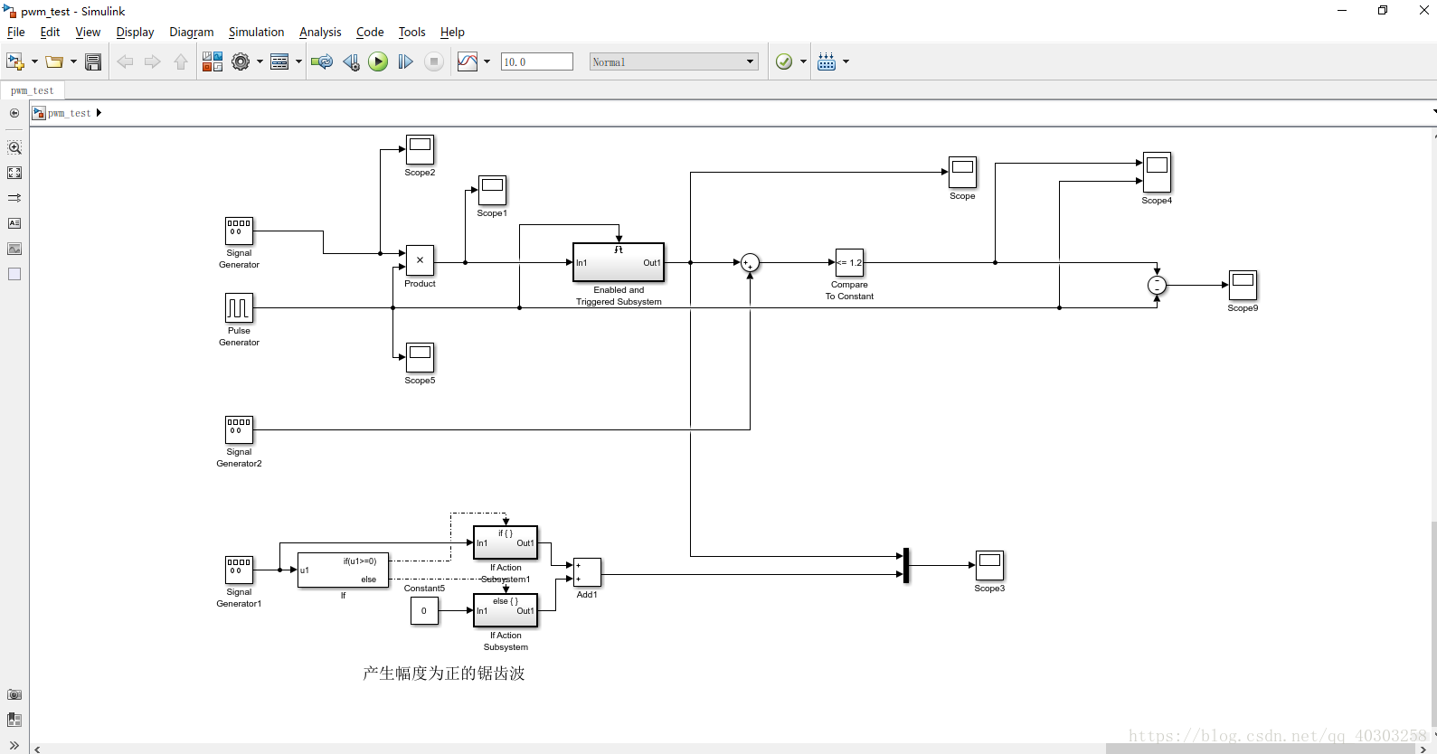This screenshot has height=754, width=1437.
Task: Expand the pwm_test breadcrumb arrow
Action: tap(99, 113)
